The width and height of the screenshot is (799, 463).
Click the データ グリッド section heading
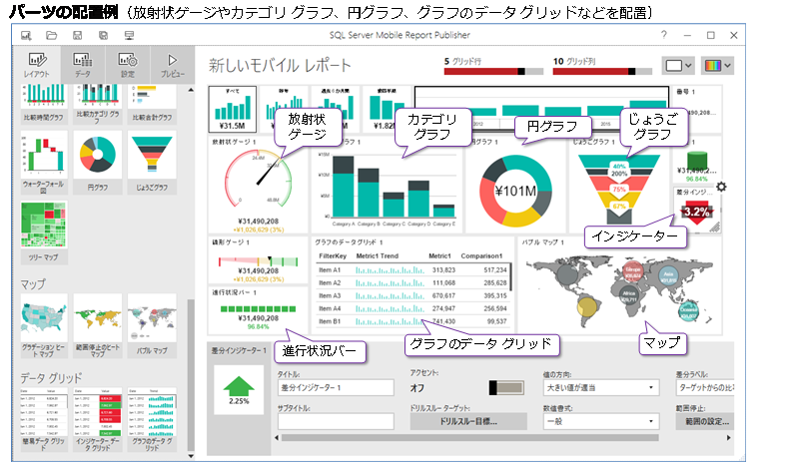(51, 378)
